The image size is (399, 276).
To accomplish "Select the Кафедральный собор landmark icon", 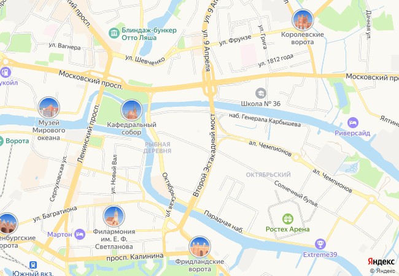I will [131, 110].
